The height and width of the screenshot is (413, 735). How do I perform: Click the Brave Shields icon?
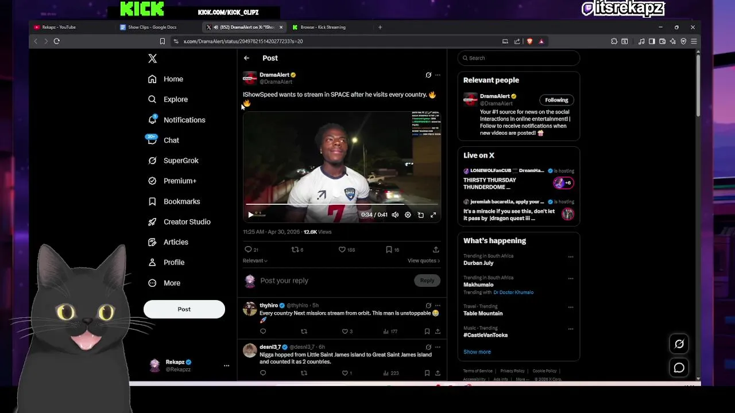tap(529, 41)
